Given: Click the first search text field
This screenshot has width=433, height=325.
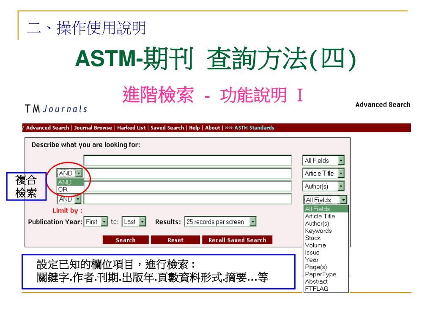Looking at the screenshot, I should [x=187, y=160].
